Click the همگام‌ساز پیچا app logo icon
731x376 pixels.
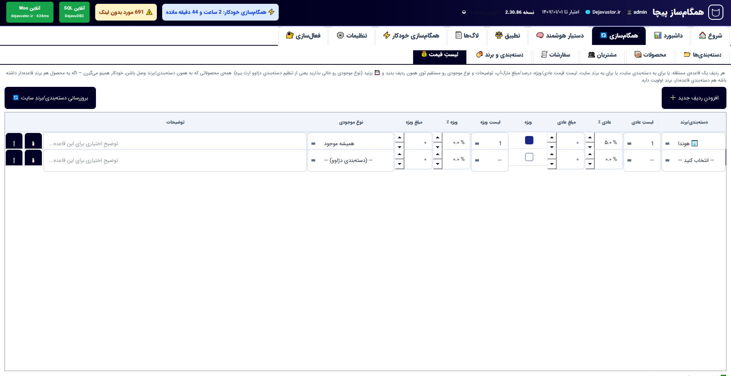716,12
